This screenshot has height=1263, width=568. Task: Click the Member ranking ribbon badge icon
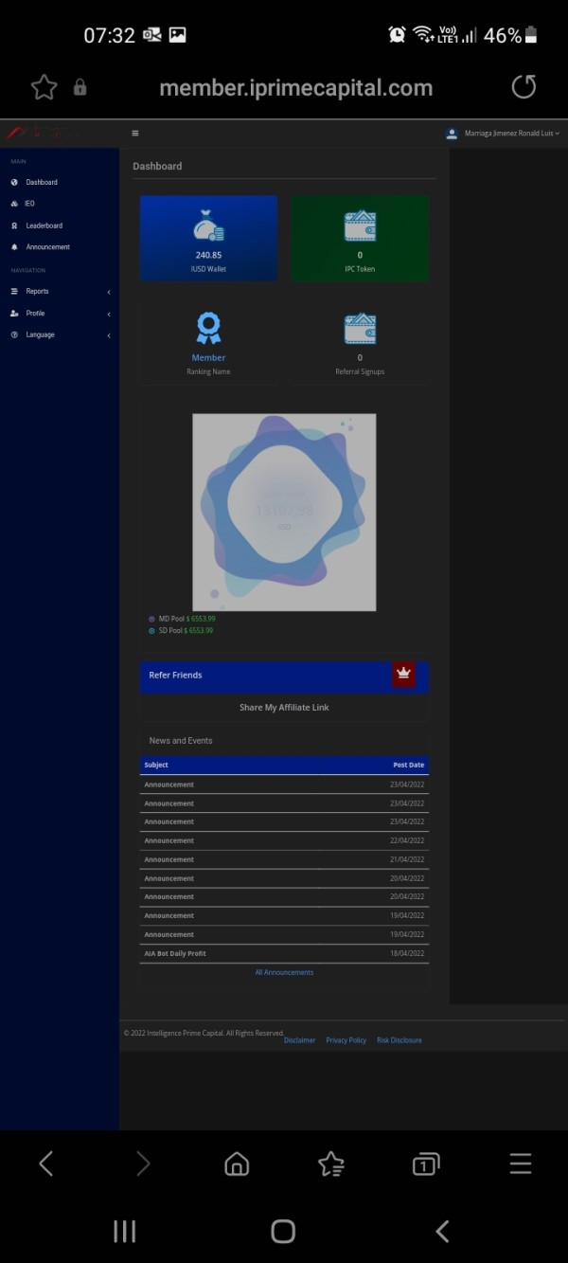208,328
